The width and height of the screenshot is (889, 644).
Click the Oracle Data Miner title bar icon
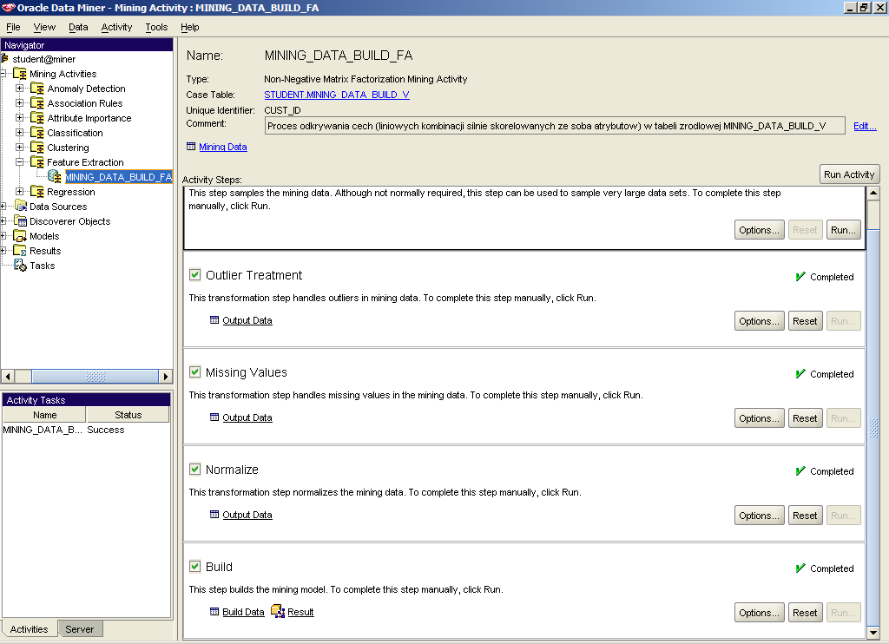pos(8,7)
